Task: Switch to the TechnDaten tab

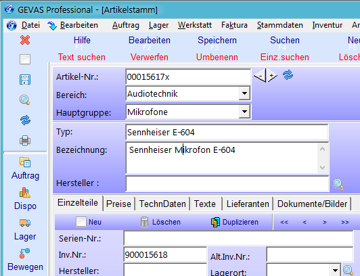Action: click(162, 204)
